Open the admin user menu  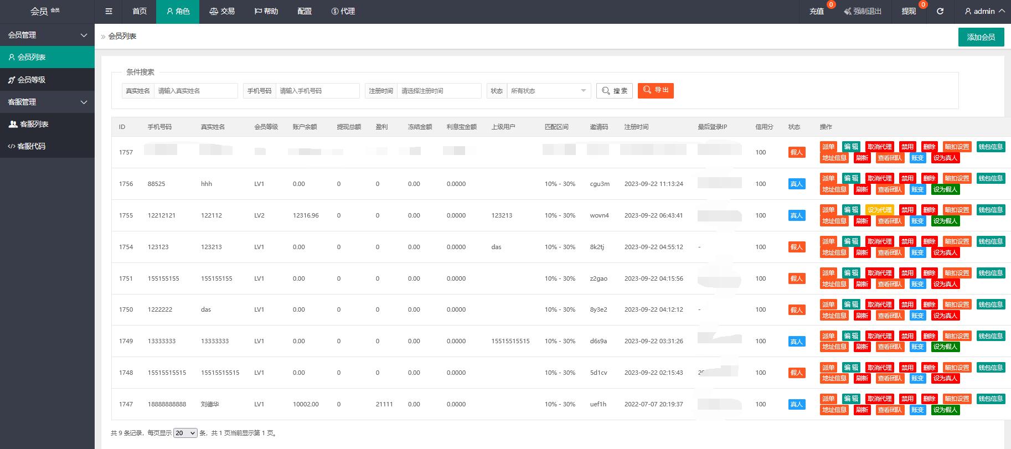pos(984,11)
